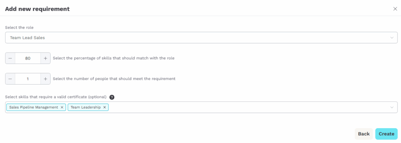This screenshot has width=401, height=143.
Task: Increase the skills match percentage
Action: pyautogui.click(x=45, y=58)
